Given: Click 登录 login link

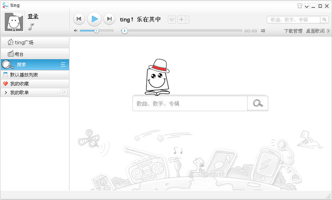Looking at the screenshot, I should pos(33,16).
